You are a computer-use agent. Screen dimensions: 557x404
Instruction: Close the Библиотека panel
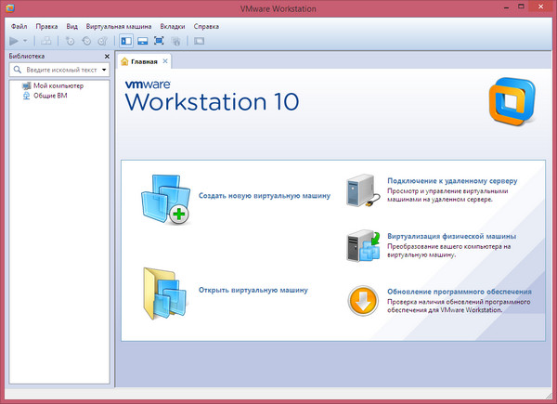pyautogui.click(x=107, y=56)
